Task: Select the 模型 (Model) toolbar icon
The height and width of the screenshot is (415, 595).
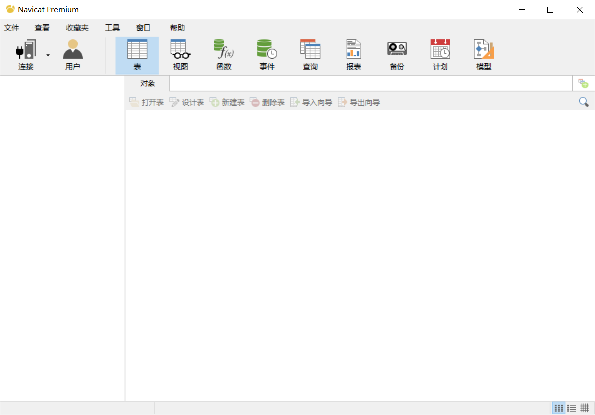Action: 484,55
